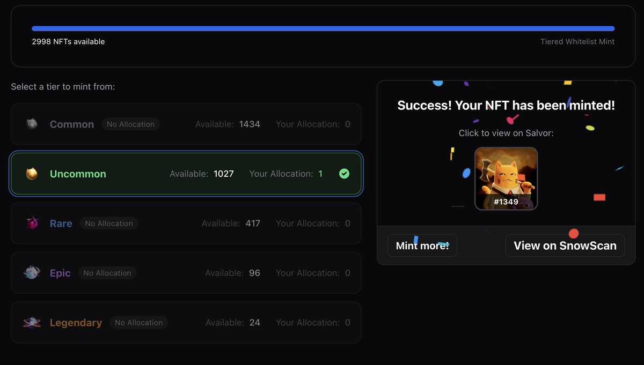This screenshot has height=365, width=644.
Task: Open View on SnowScan
Action: tap(565, 245)
